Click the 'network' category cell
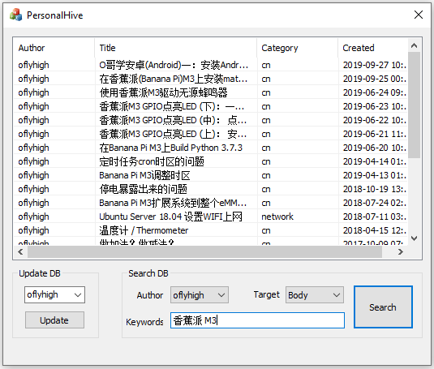 277,217
